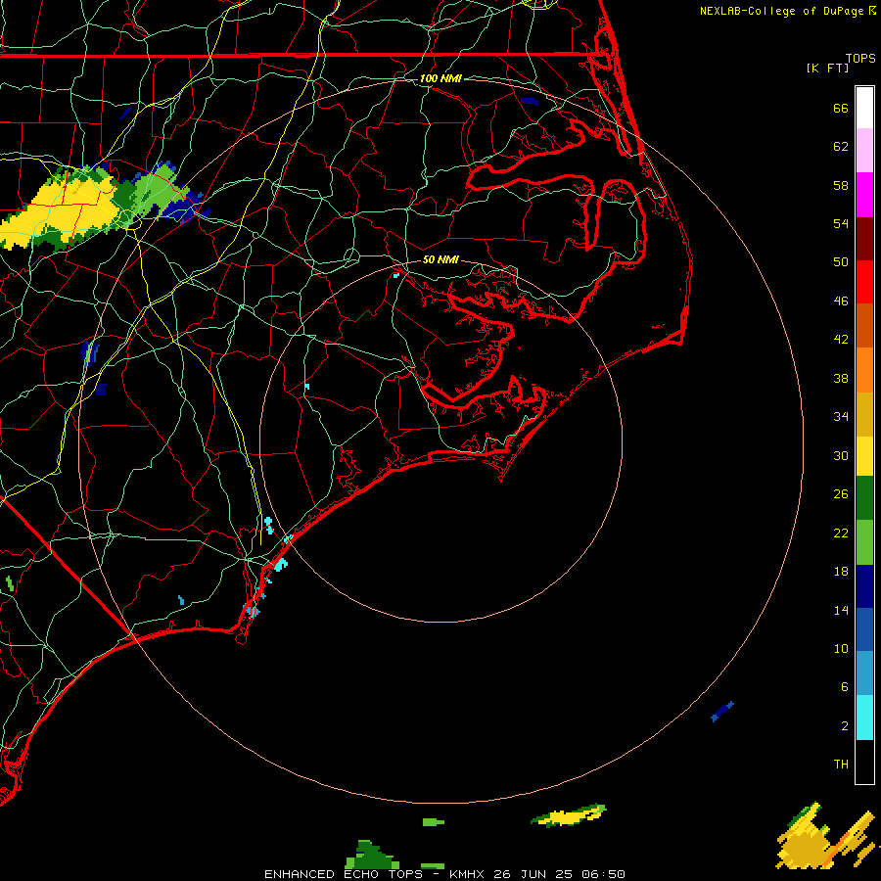
Task: Click the magenta legend swatch
Action: [864, 195]
